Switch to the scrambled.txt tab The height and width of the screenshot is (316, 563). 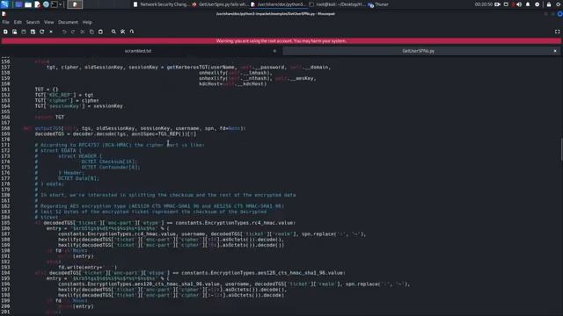tap(138, 51)
